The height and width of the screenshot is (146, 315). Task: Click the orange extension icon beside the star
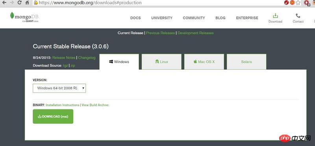(x=292, y=3)
